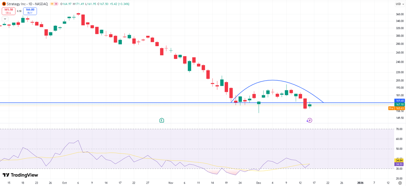Screen dimensions: 406x186
Task: Click the 167.50 green last price label
Action: pos(399,104)
